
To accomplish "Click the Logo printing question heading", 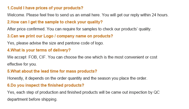I will point(60,36).
